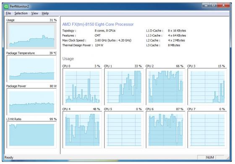Click the '124 W' thermal design power value

pos(99,45)
